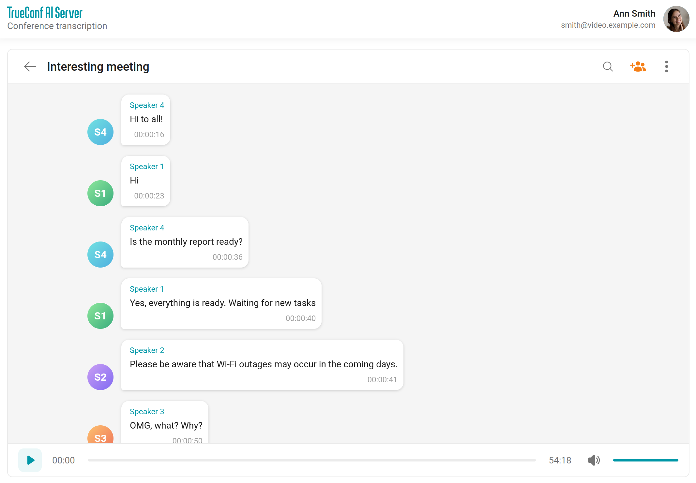
Task: Jump to timestamp 00:00:40
Action: [300, 318]
